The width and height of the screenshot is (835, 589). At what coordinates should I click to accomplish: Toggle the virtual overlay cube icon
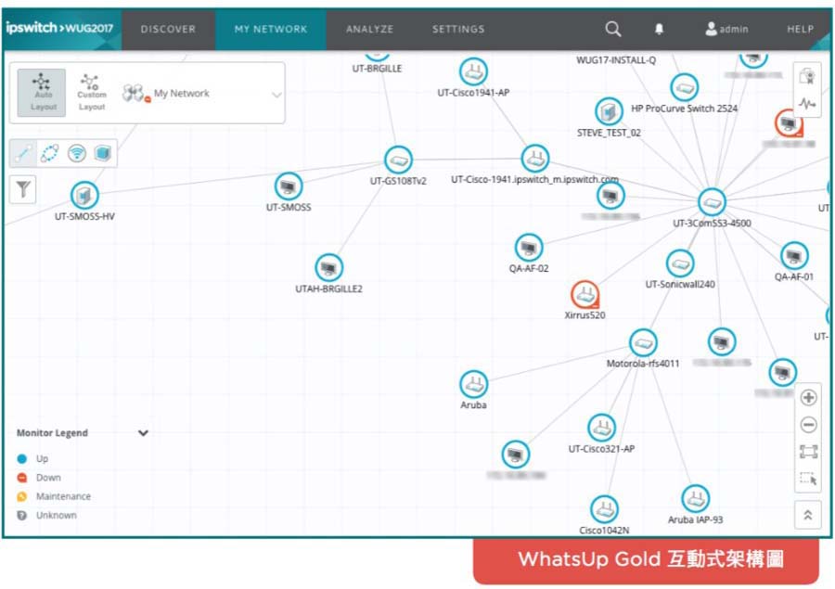[x=102, y=153]
